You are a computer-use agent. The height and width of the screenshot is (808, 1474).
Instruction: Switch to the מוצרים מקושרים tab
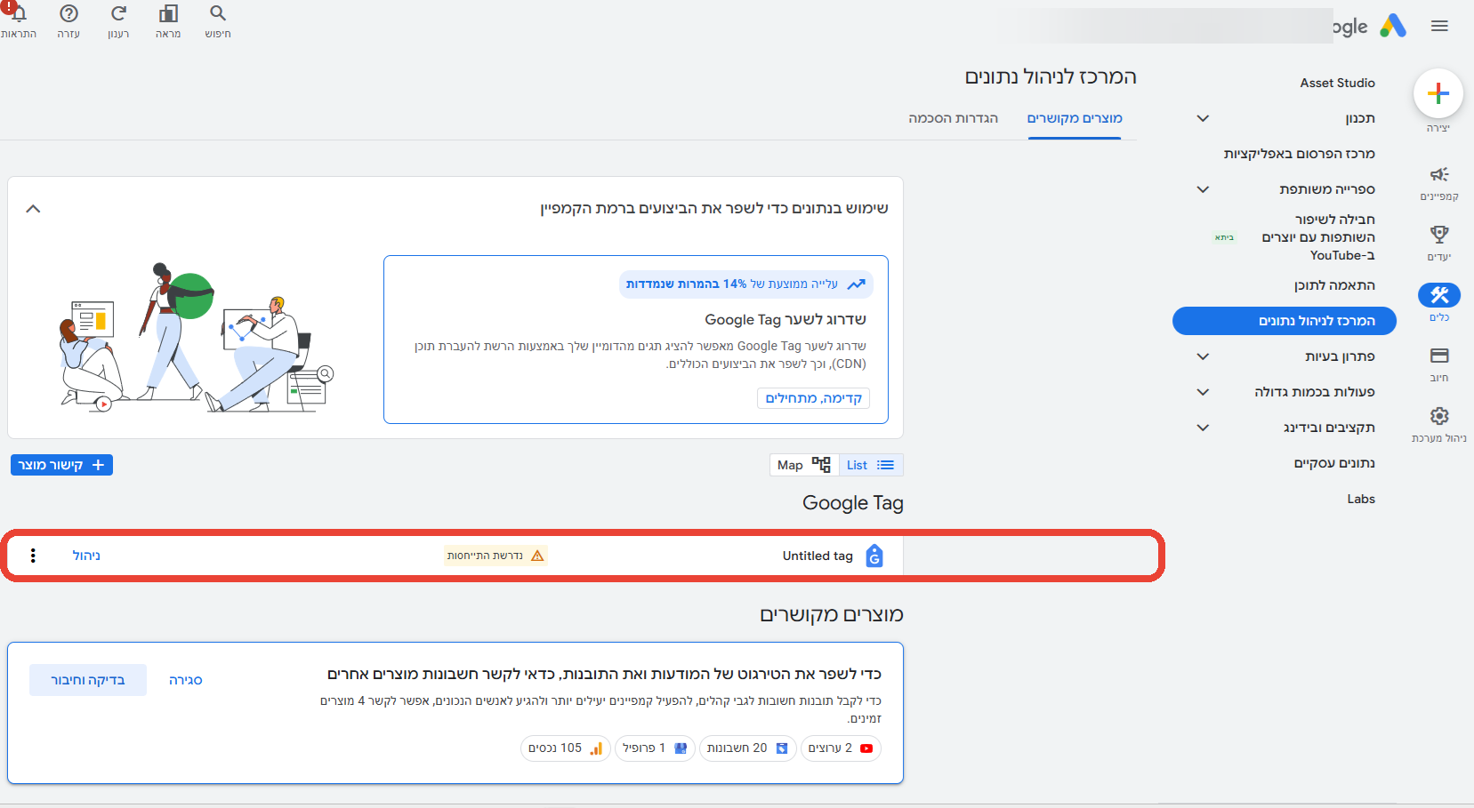point(1075,118)
